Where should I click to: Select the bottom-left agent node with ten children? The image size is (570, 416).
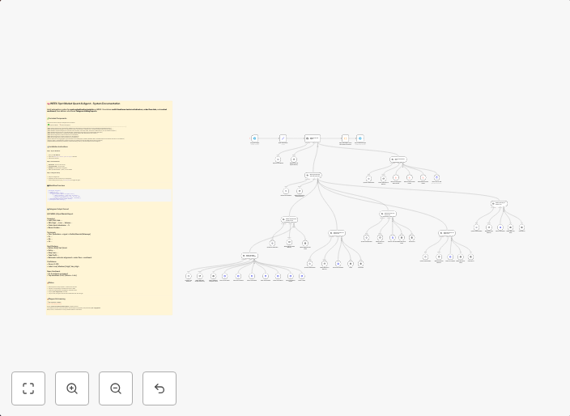click(249, 256)
